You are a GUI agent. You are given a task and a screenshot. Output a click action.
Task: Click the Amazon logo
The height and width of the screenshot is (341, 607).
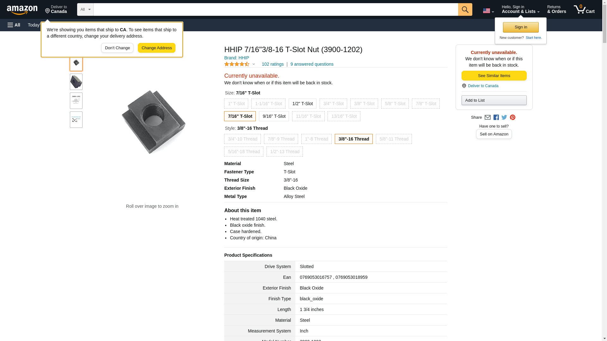tap(22, 10)
